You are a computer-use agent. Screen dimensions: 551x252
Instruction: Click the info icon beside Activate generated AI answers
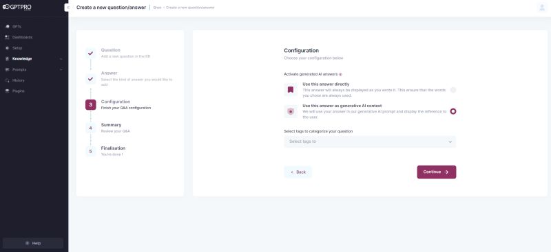pos(340,74)
